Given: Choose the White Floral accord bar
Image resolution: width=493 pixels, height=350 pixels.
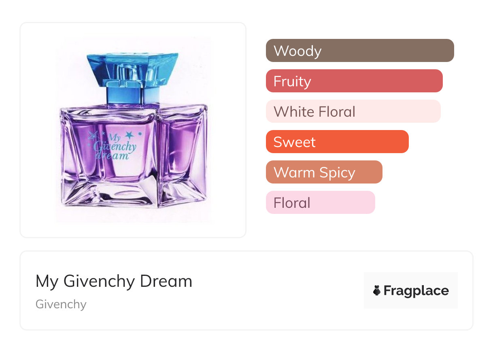Looking at the screenshot, I should [353, 111].
